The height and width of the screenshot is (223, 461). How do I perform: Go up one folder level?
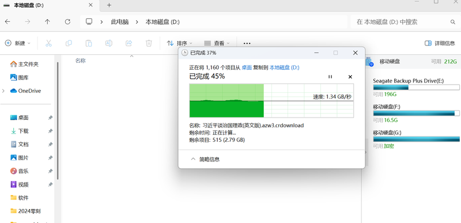click(47, 22)
